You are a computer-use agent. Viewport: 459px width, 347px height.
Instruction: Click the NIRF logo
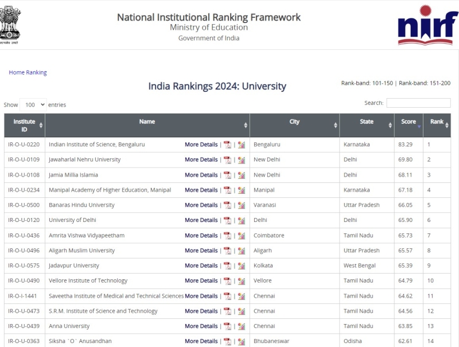[427, 25]
